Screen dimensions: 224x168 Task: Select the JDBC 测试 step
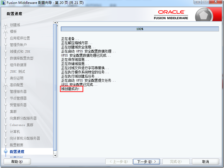coord(18,71)
